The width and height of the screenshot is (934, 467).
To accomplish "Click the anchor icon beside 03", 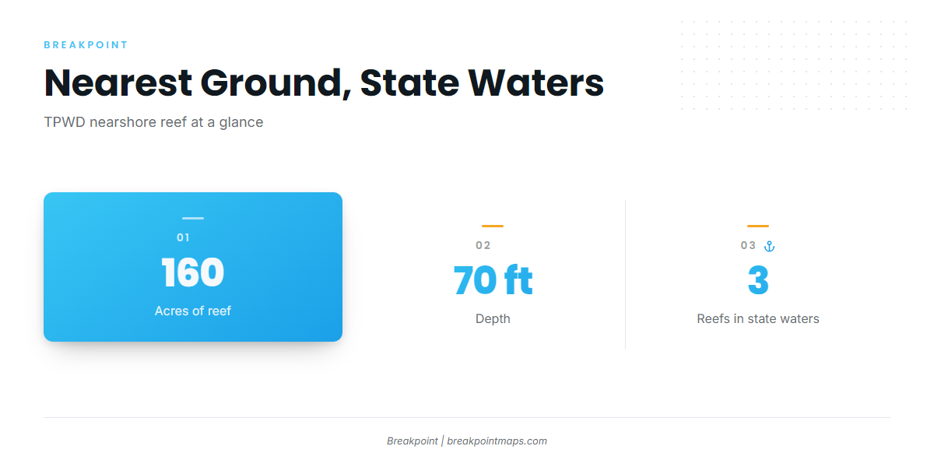I will [769, 246].
